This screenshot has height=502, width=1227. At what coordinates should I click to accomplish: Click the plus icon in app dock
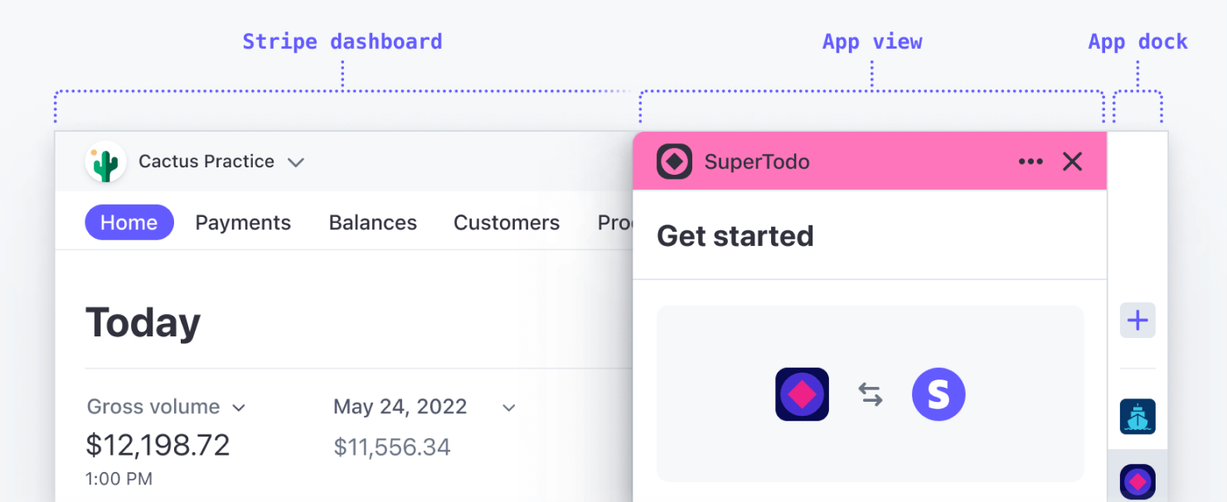coord(1137,321)
